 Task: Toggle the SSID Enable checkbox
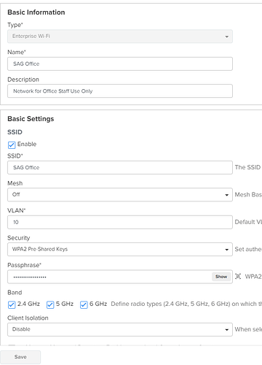(x=12, y=145)
